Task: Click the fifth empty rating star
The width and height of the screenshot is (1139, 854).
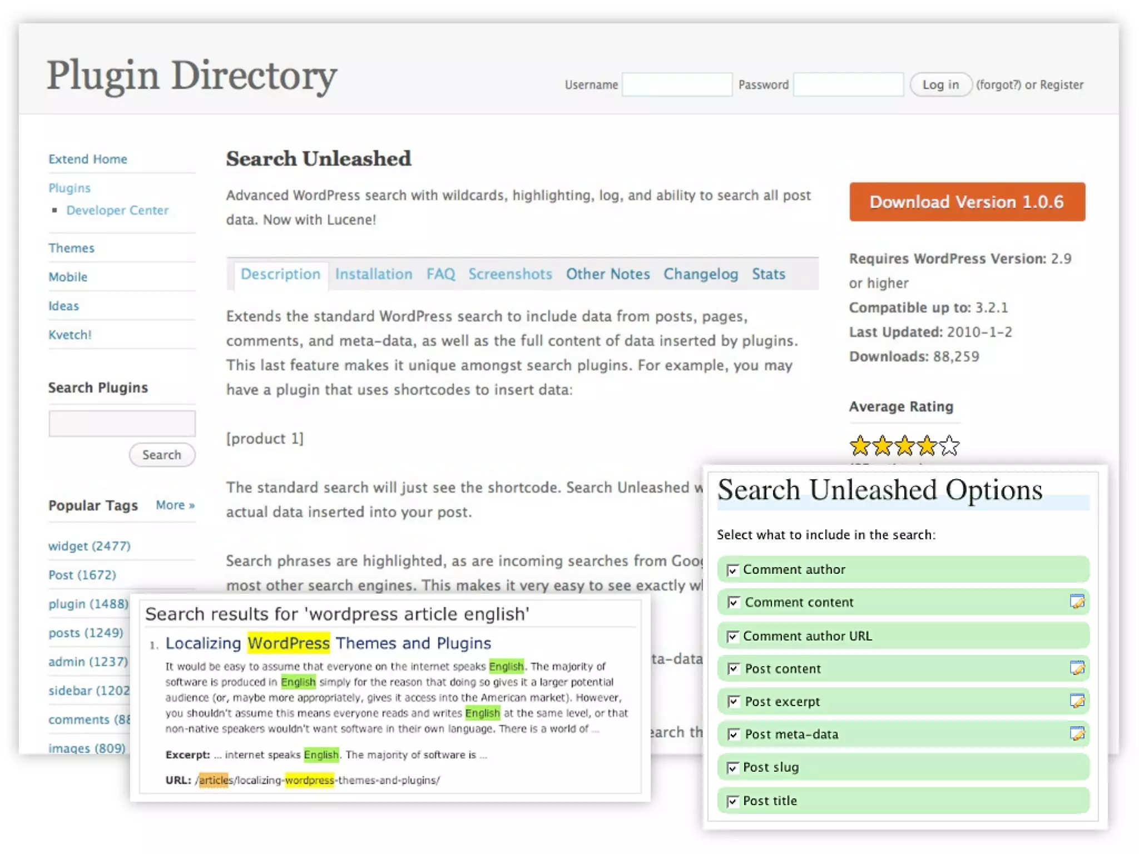Action: click(949, 445)
